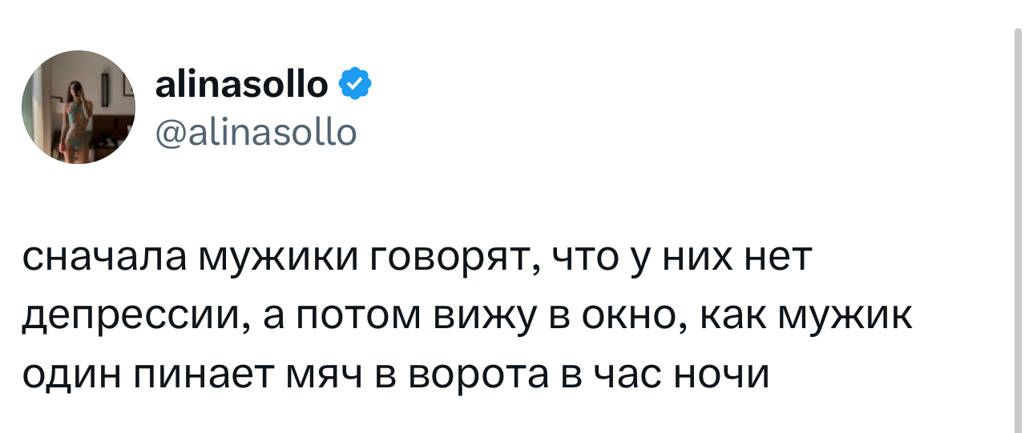Open the gray @alinasollo handle link

tap(255, 131)
